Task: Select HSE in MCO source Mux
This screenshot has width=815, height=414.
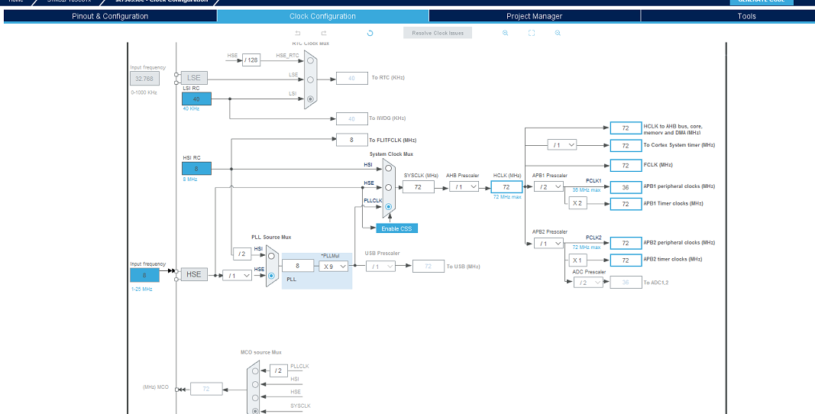Action: click(254, 397)
